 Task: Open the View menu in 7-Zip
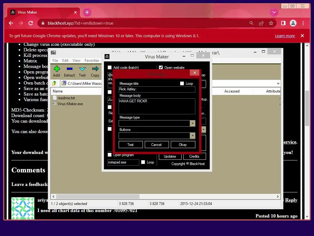pos(76,61)
